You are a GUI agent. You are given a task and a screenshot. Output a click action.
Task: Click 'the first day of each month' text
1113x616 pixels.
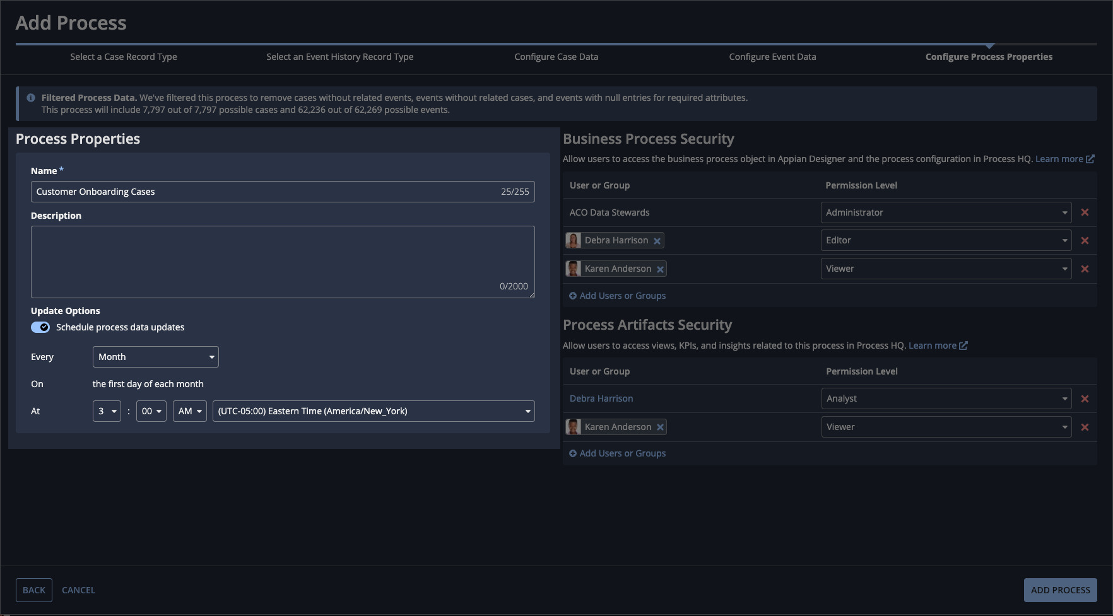[148, 384]
